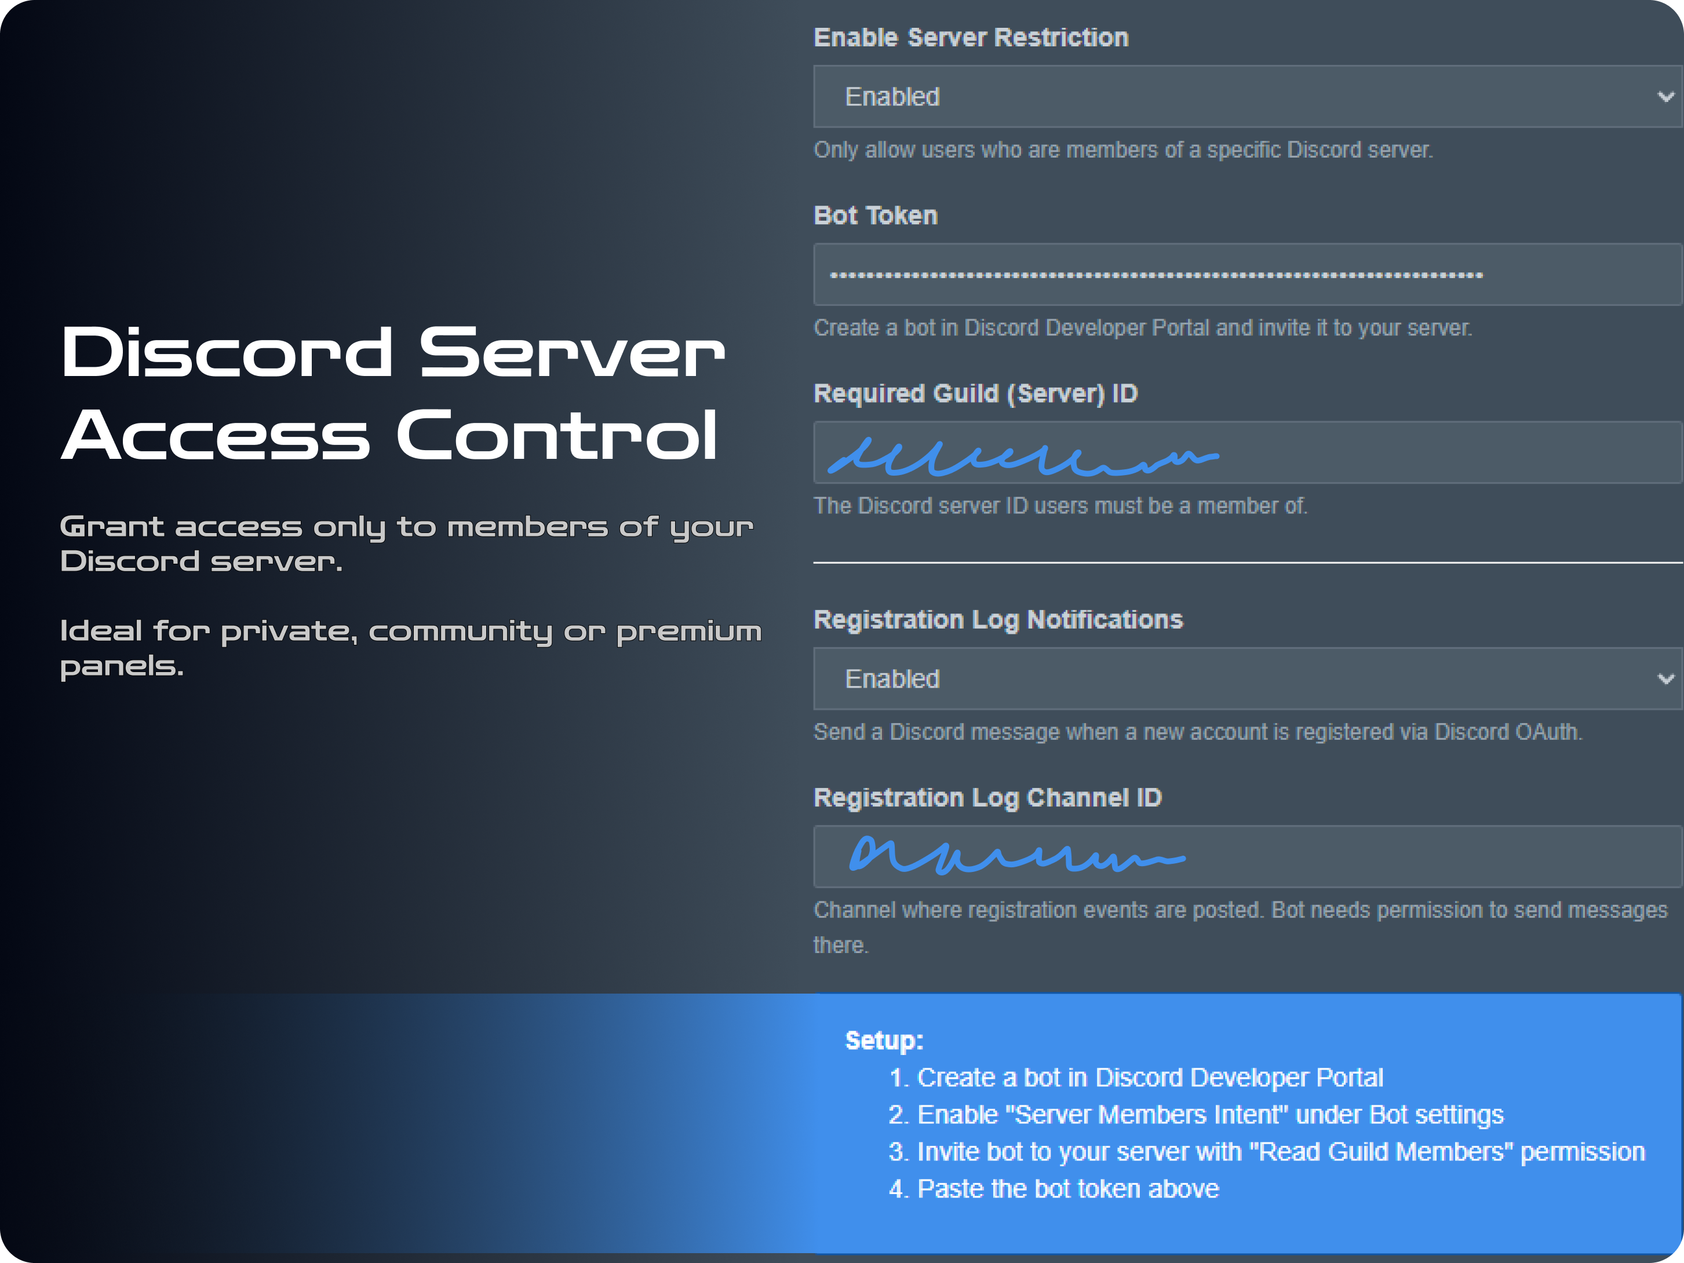Click the Bot Token label
The image size is (1684, 1263).
coord(876,216)
